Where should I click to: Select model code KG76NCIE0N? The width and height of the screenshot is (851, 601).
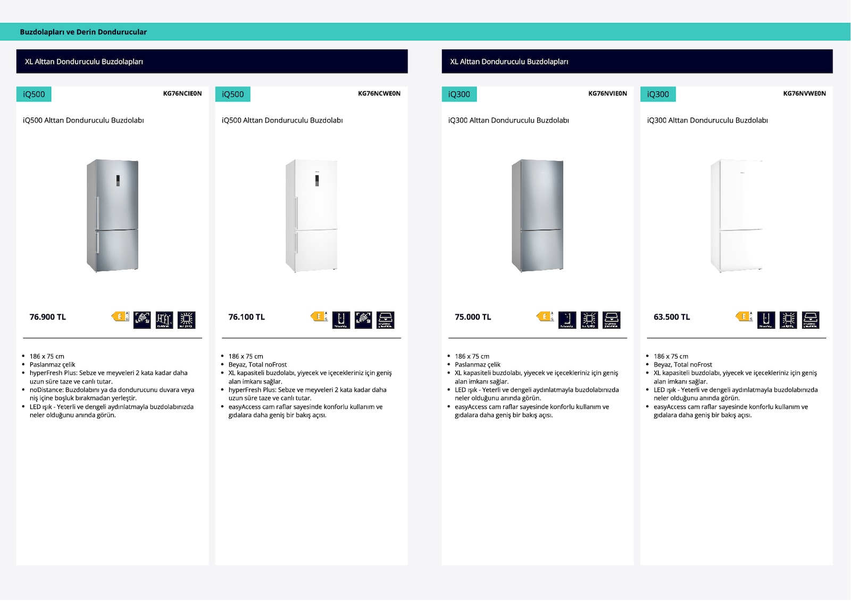[x=182, y=94]
